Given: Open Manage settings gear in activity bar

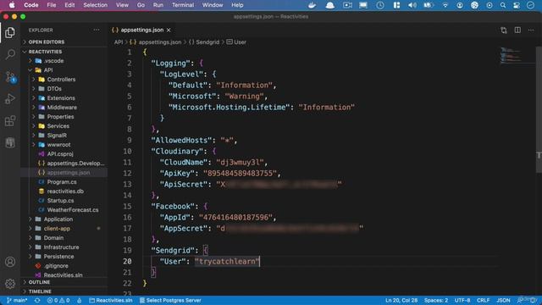Looking at the screenshot, I should (x=10, y=284).
